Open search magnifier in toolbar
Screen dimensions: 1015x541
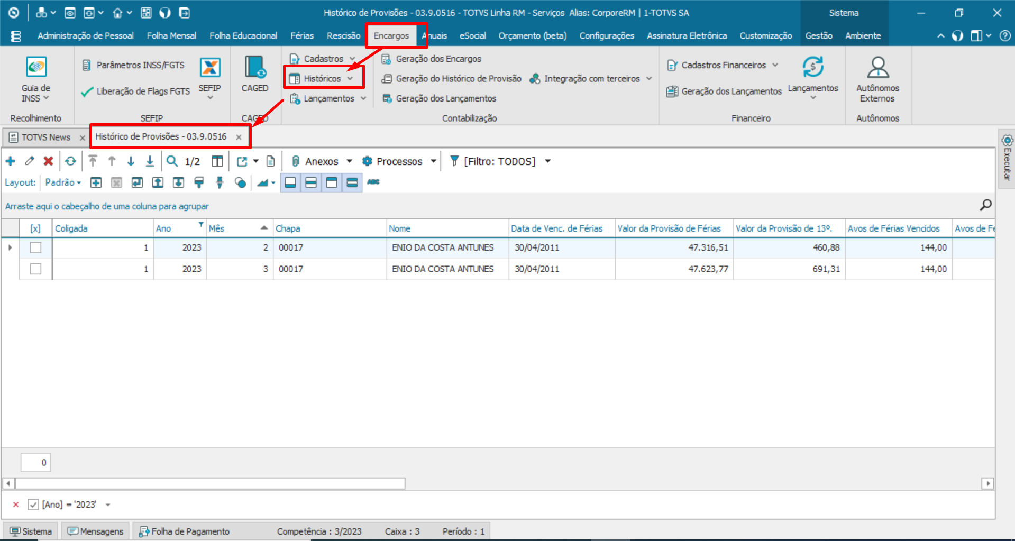172,161
